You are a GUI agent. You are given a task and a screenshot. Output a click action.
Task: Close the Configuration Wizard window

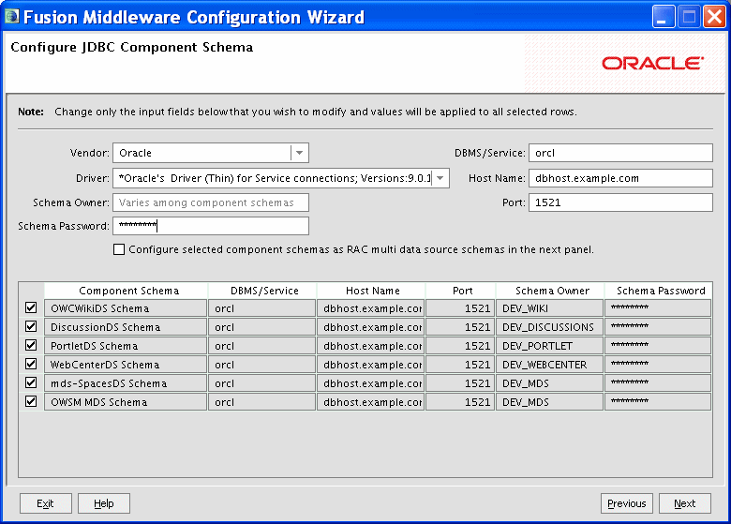(x=714, y=17)
